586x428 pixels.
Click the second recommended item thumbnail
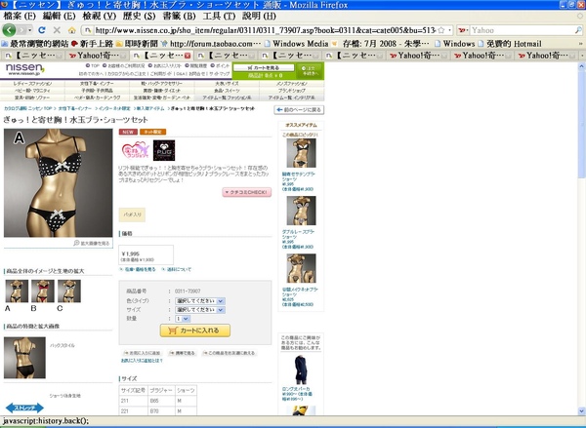tap(301, 211)
